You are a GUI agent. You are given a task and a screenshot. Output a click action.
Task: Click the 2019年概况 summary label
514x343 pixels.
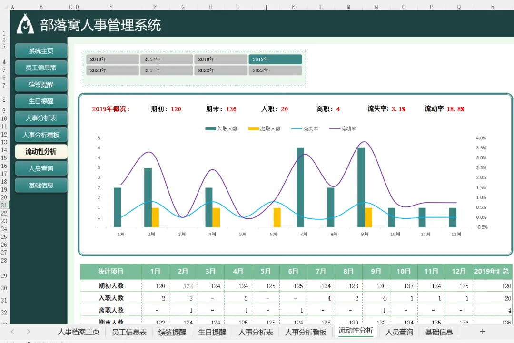(111, 109)
